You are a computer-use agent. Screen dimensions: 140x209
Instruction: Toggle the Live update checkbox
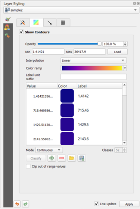click(x=96, y=204)
